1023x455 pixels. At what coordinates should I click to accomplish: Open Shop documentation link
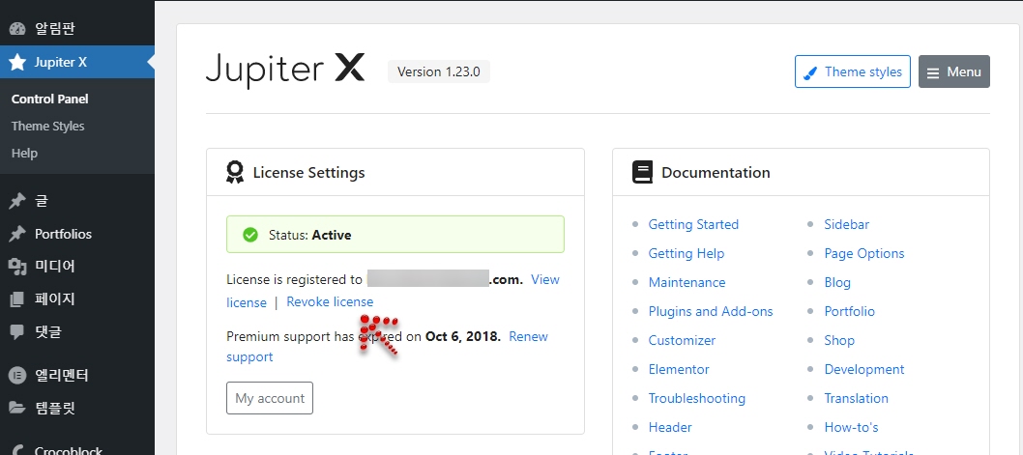(x=839, y=340)
